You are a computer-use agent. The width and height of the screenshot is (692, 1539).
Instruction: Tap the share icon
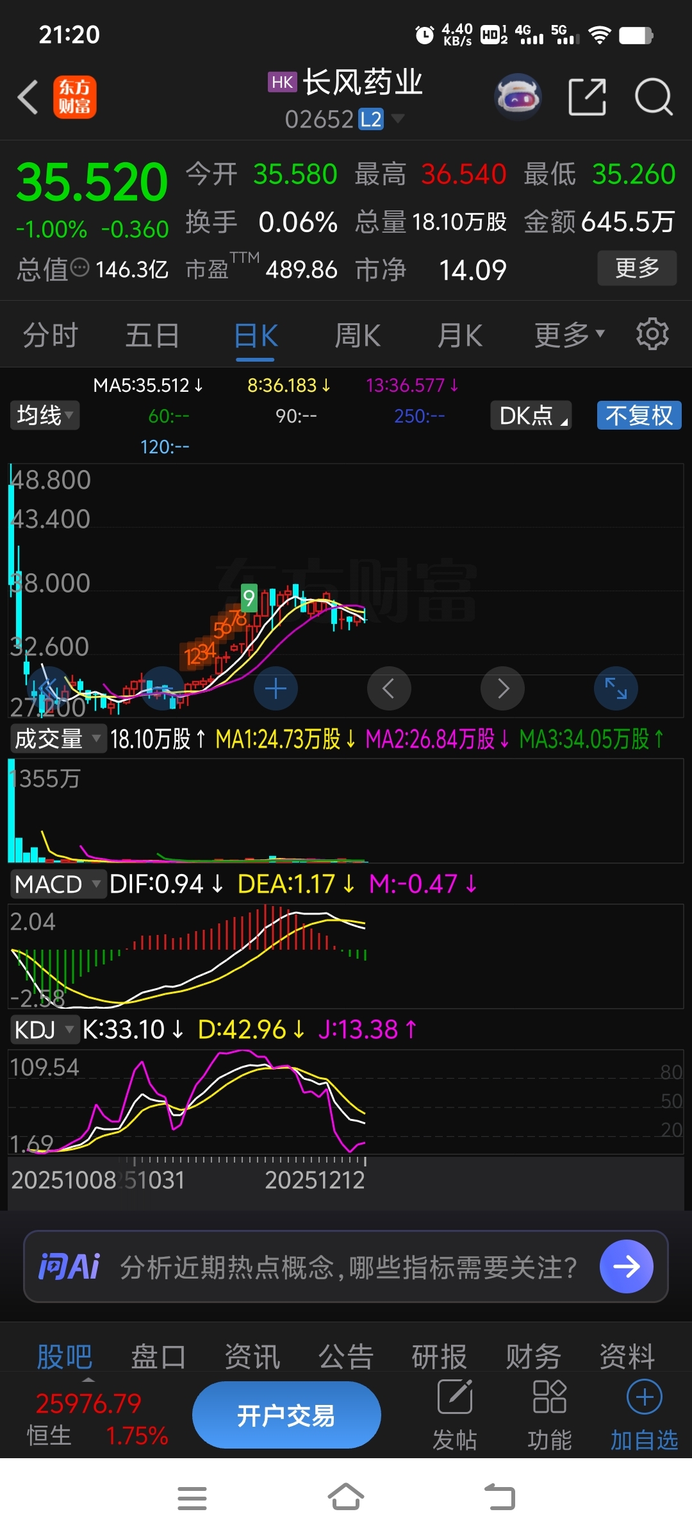pos(587,97)
